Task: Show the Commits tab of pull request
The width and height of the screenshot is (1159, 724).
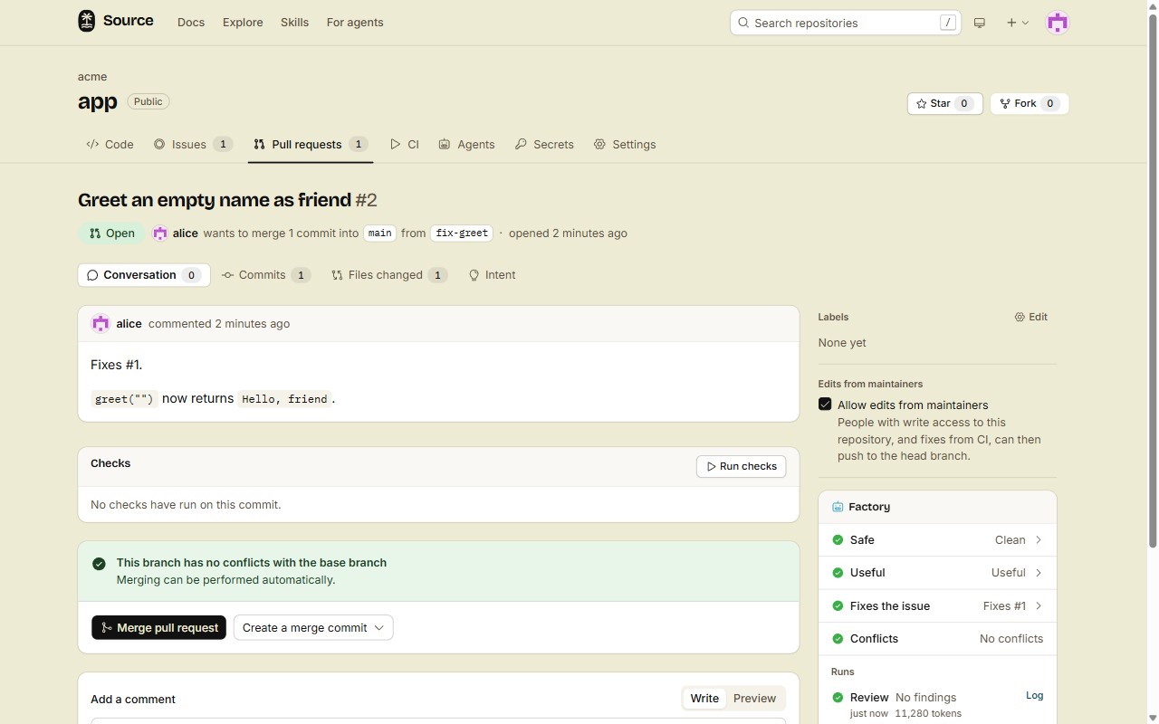Action: [266, 275]
